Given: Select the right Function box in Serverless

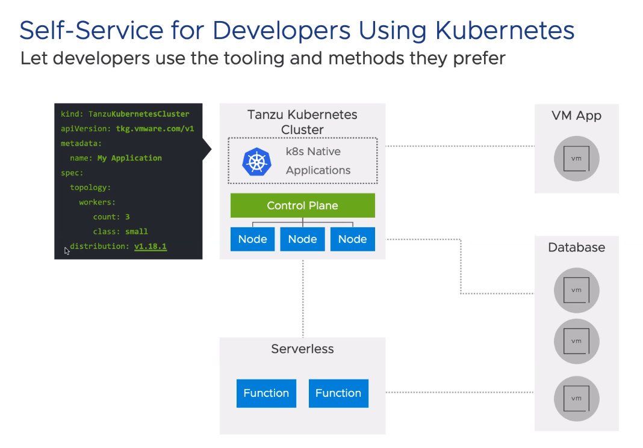Looking at the screenshot, I should point(338,393).
